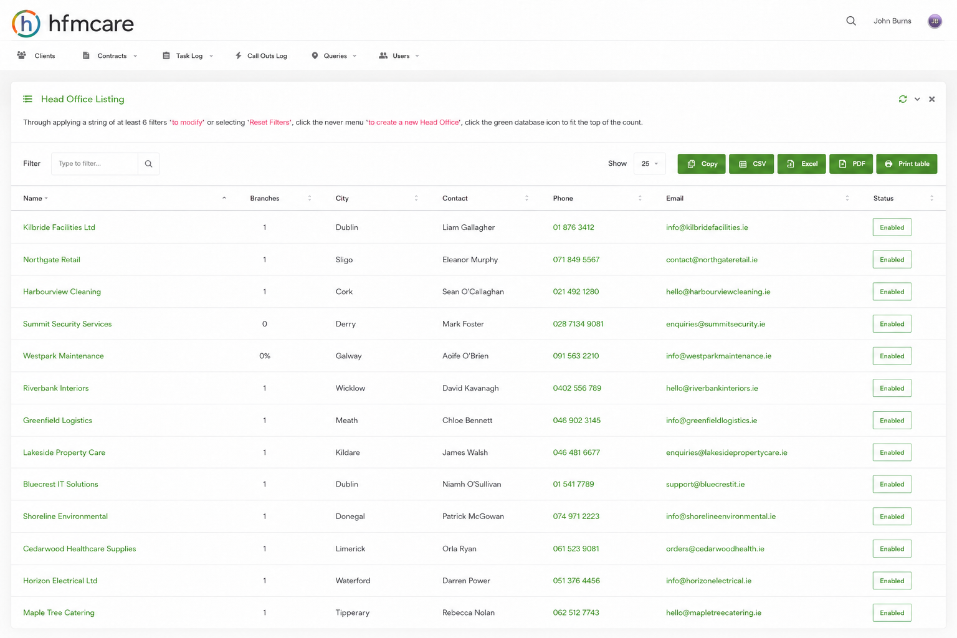The width and height of the screenshot is (957, 638).
Task: Expand the Queries dropdown menu
Action: [x=334, y=56]
